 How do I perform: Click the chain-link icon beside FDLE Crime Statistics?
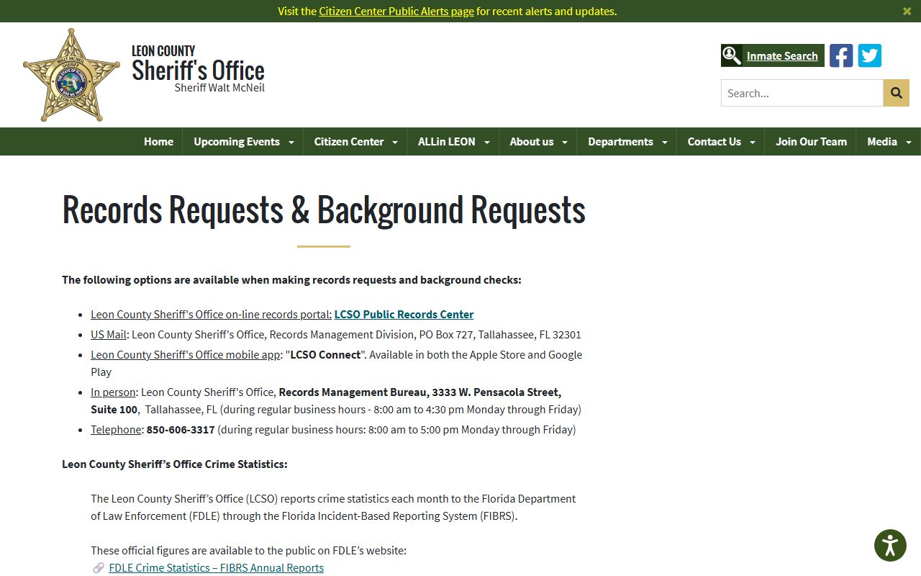pos(99,568)
